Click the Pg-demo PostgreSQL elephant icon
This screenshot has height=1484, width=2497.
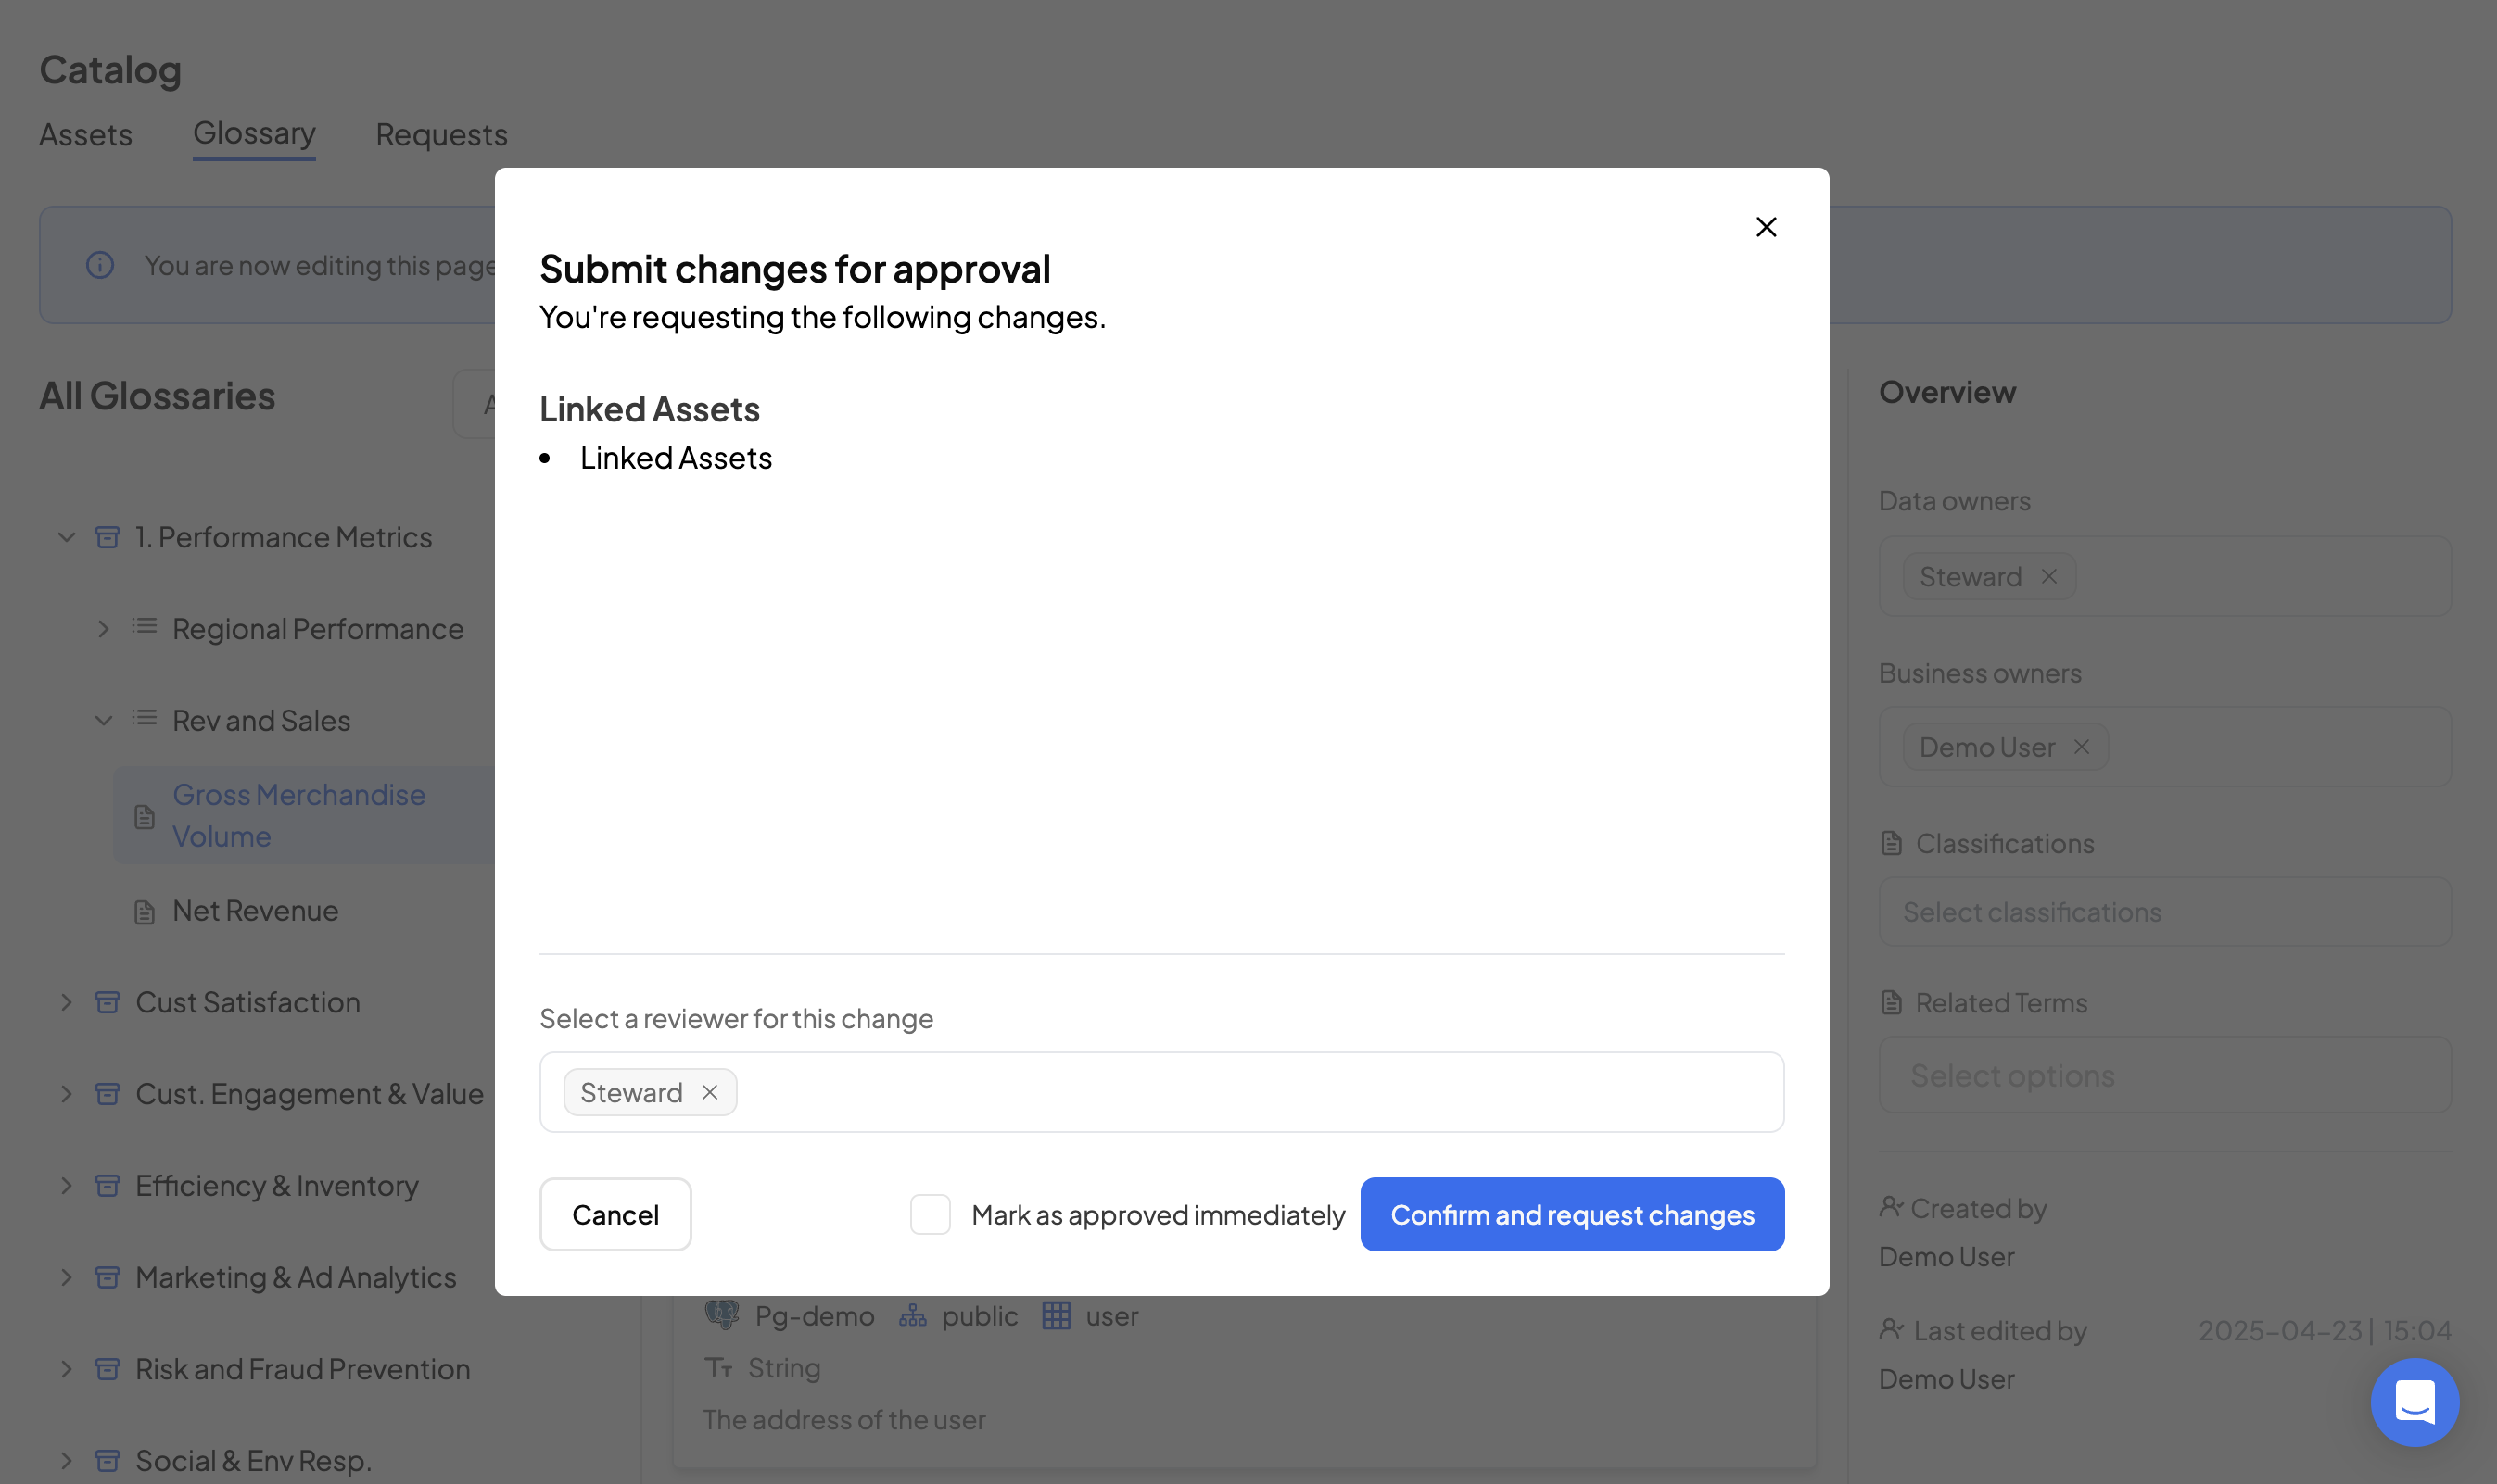click(x=721, y=1315)
